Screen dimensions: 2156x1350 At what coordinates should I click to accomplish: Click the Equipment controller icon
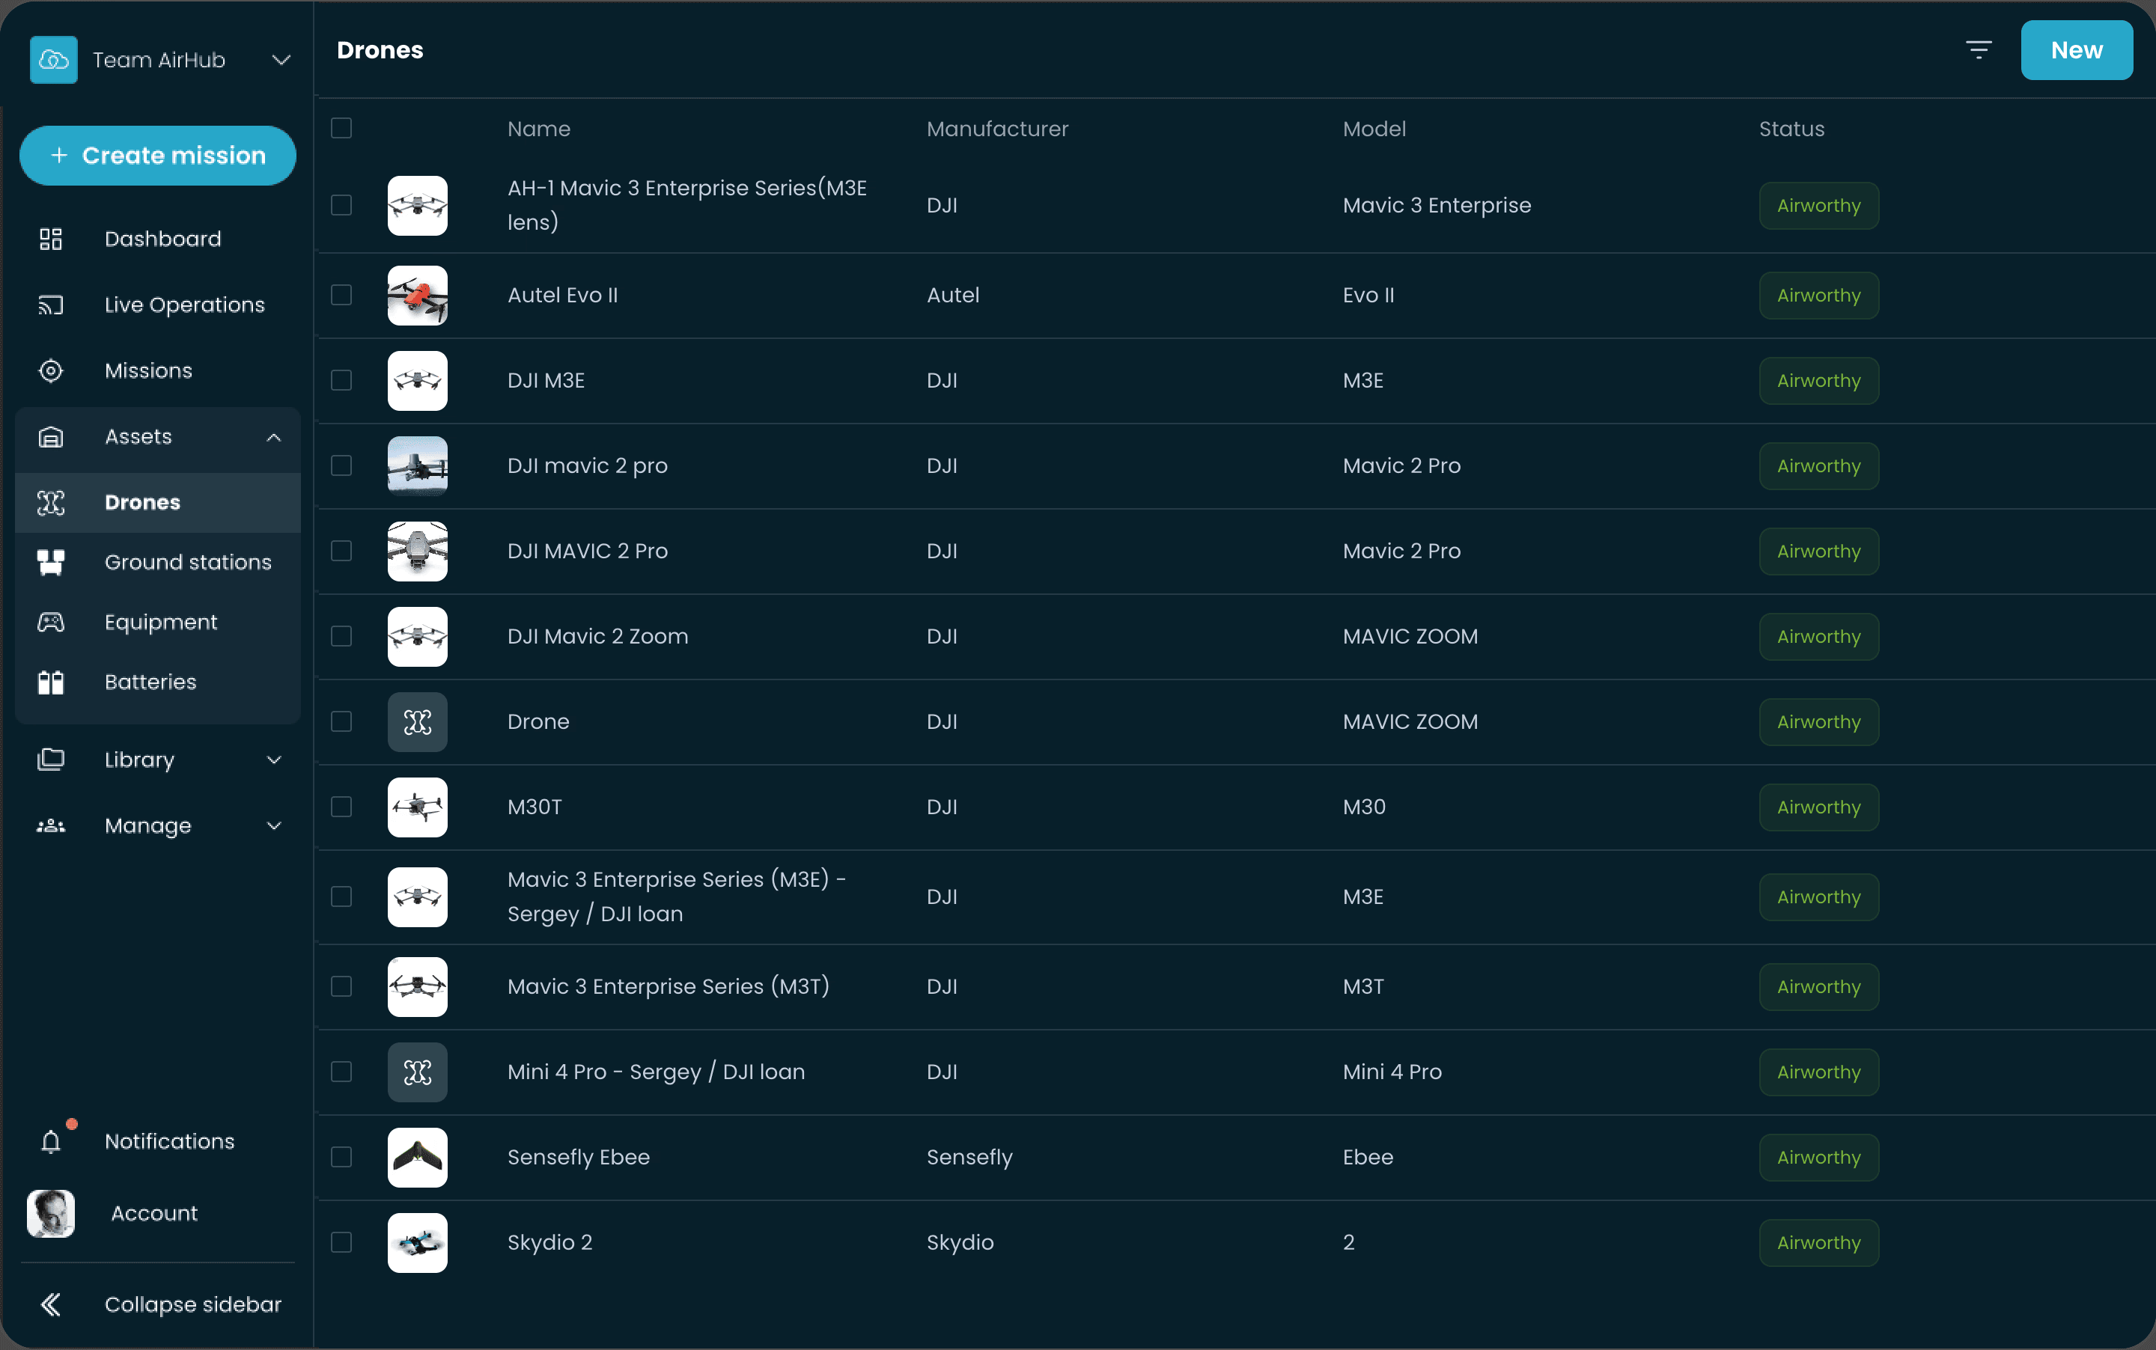(51, 623)
